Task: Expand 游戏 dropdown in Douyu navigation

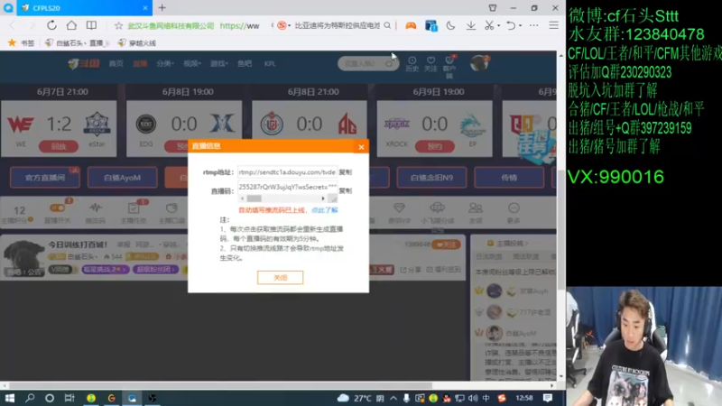Action: click(x=219, y=63)
